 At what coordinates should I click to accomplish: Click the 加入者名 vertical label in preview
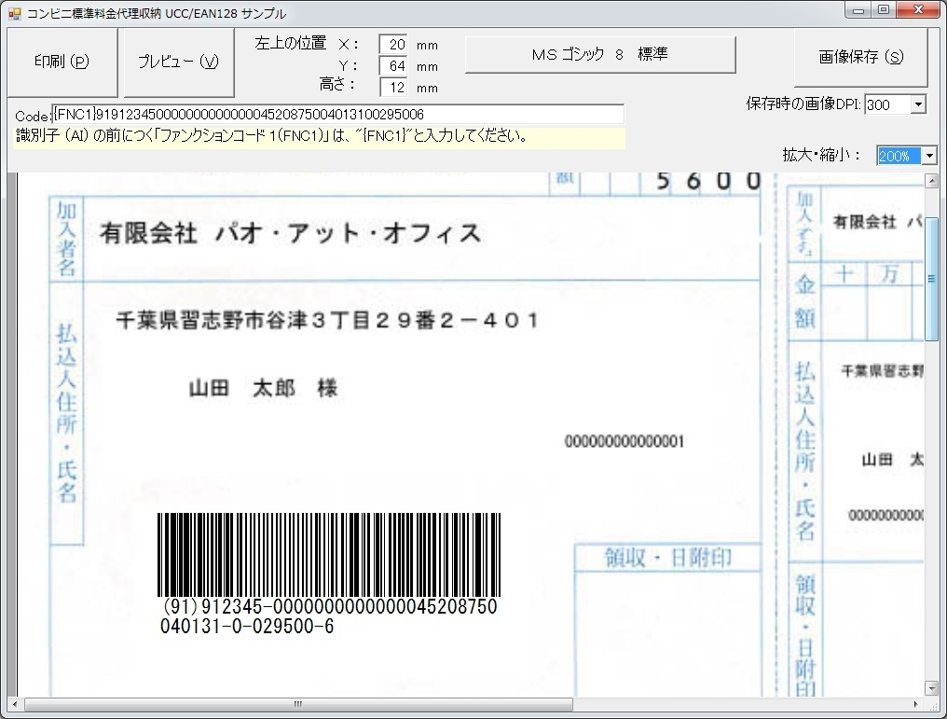pyautogui.click(x=66, y=239)
